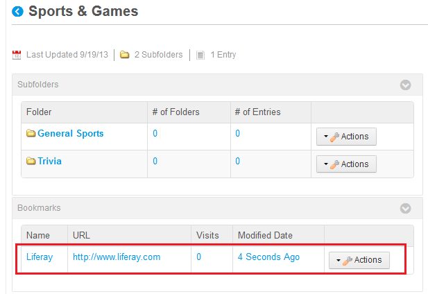Open the General Sports folder link
The image size is (428, 294).
tap(71, 133)
